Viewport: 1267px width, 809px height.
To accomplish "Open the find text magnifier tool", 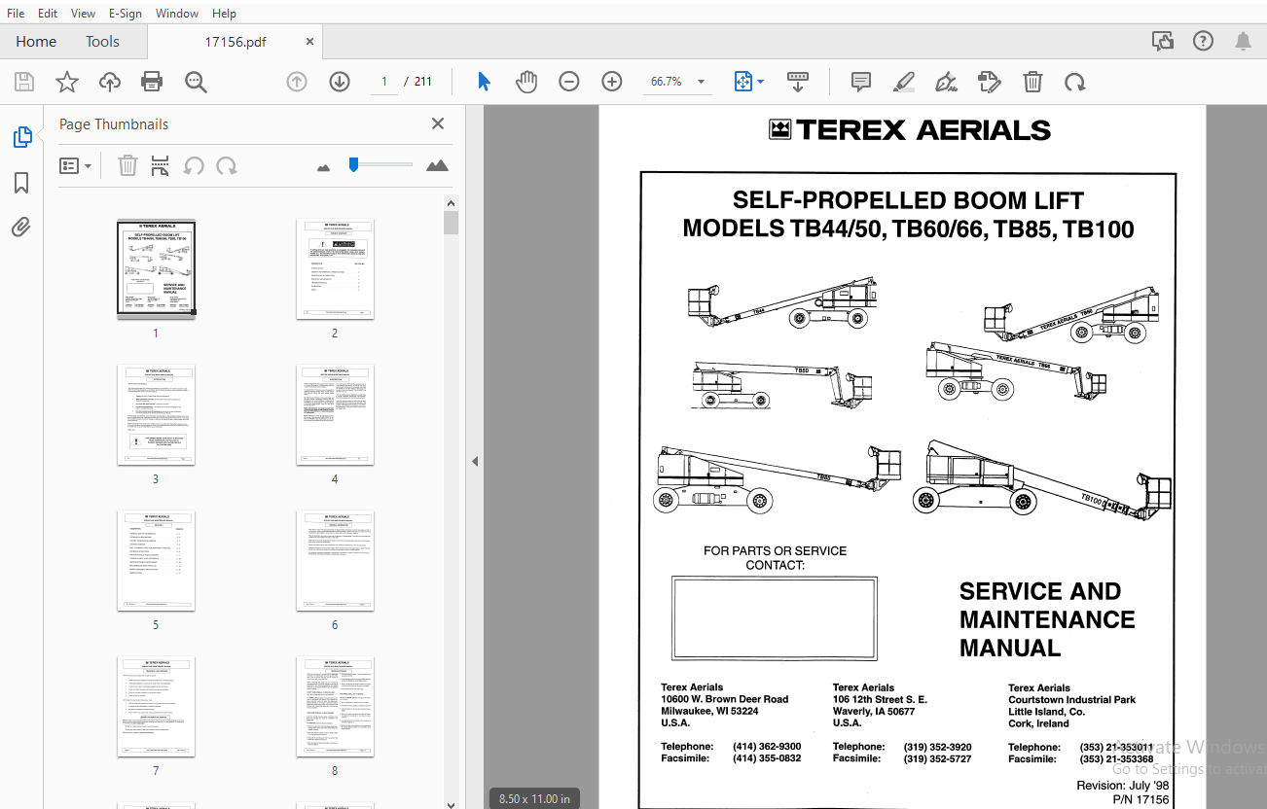I will click(196, 82).
